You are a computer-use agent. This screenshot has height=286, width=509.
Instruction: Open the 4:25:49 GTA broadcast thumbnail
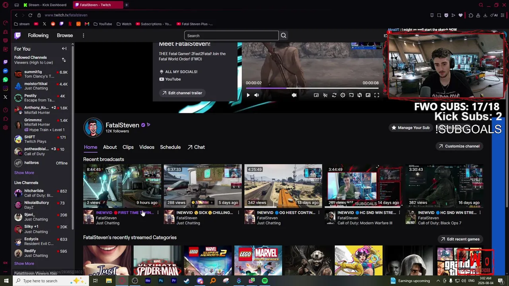click(x=283, y=186)
